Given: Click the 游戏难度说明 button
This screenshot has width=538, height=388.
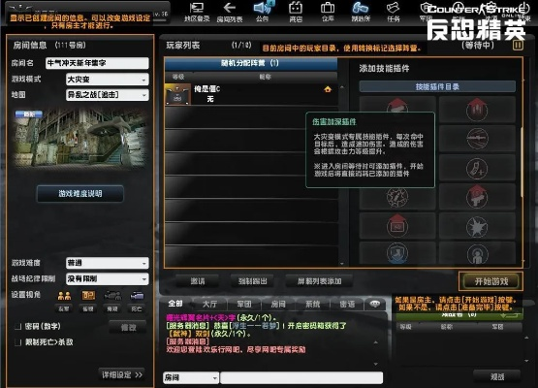Looking at the screenshot, I should click(79, 194).
